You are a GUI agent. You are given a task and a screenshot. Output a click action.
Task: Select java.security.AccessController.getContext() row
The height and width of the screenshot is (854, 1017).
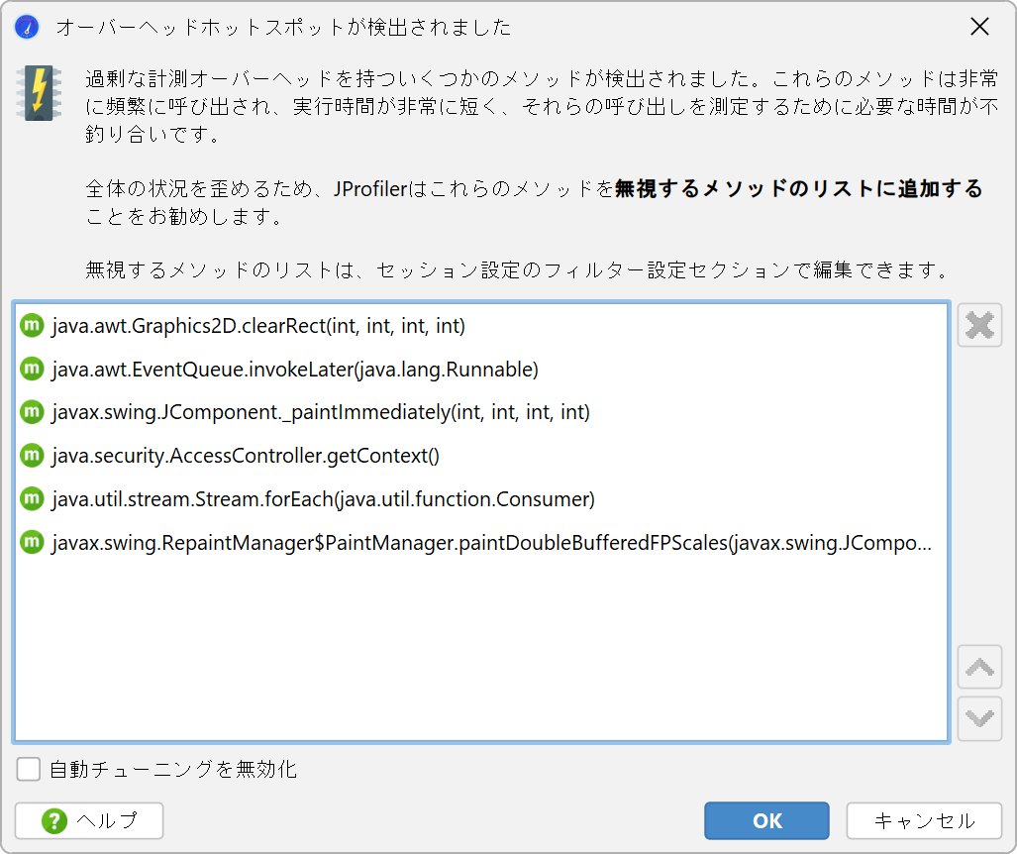[481, 456]
